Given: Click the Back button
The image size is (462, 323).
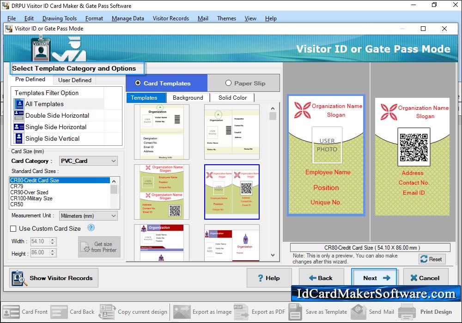Looking at the screenshot, I should point(322,278).
